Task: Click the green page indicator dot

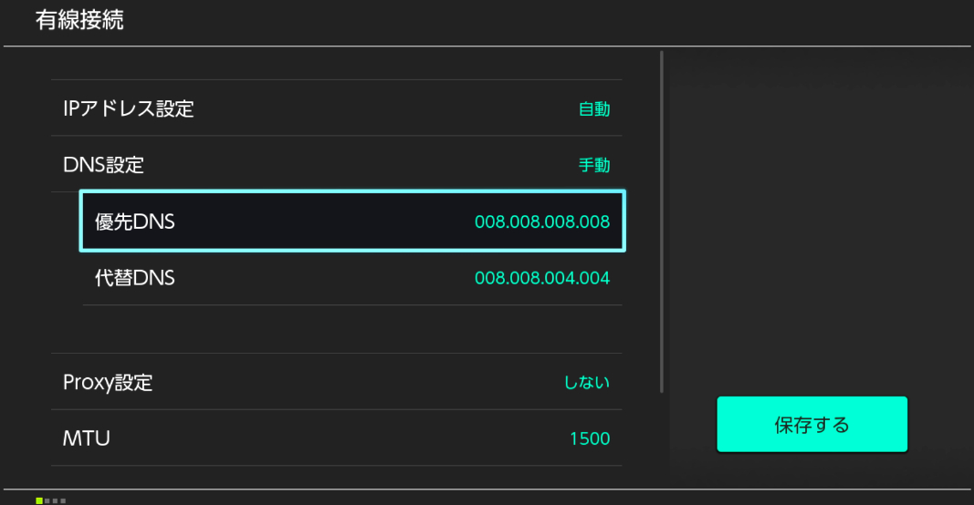Action: (39, 500)
